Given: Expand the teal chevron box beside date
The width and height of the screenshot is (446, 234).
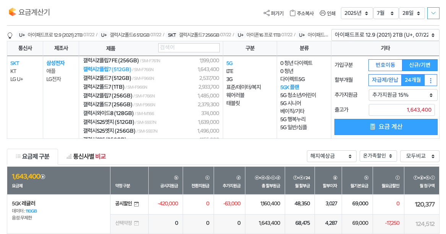Looking at the screenshot, I should click(433, 13).
